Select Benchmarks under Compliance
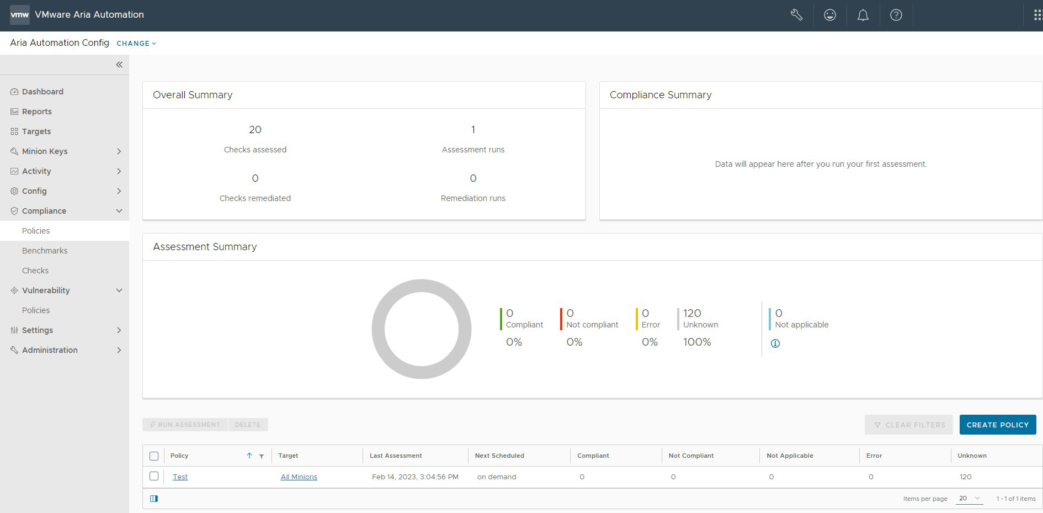The image size is (1043, 513). pos(45,251)
